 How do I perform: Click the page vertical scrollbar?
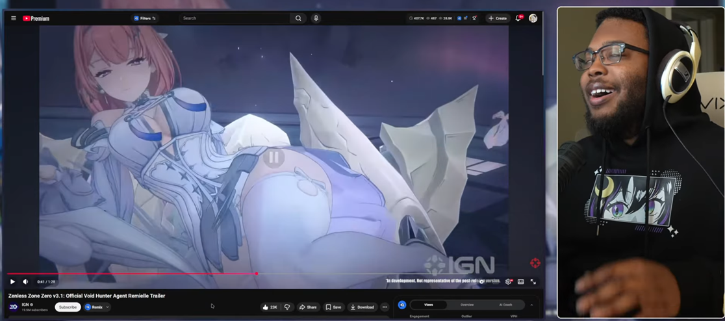[x=542, y=44]
